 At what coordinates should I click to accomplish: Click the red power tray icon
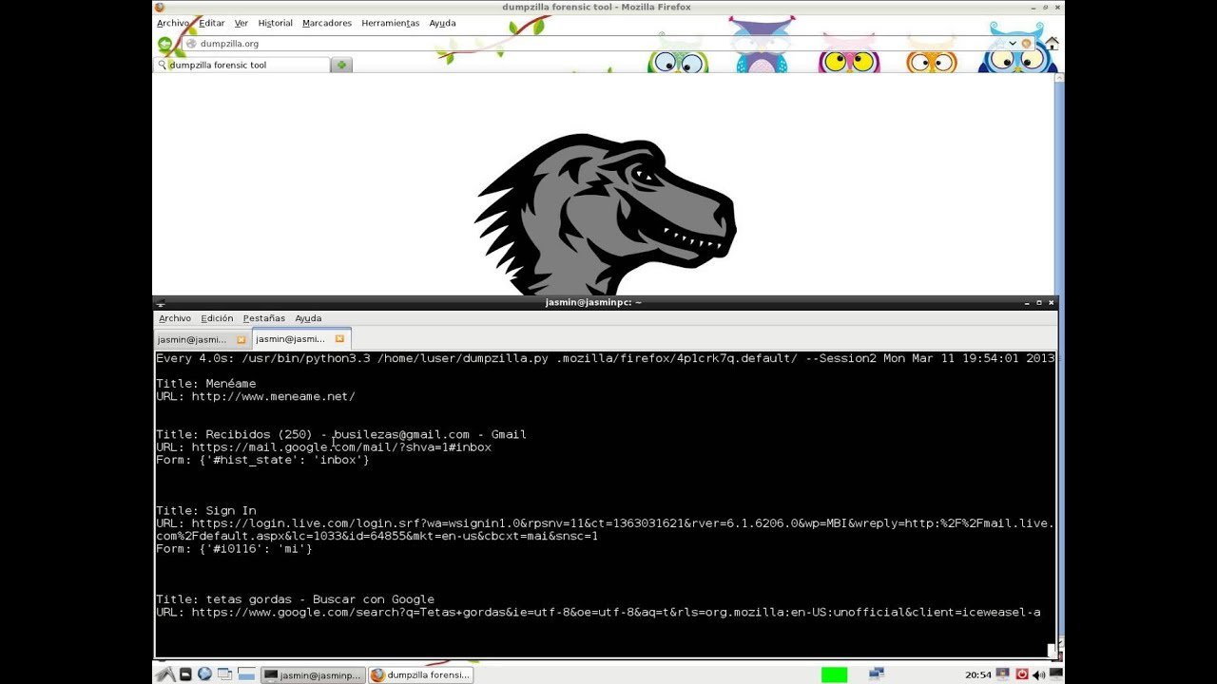1023,674
